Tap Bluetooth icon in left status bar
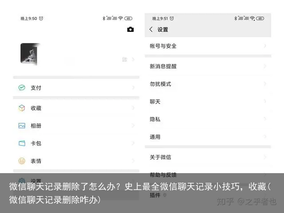This screenshot has width=284, height=213. [104, 18]
